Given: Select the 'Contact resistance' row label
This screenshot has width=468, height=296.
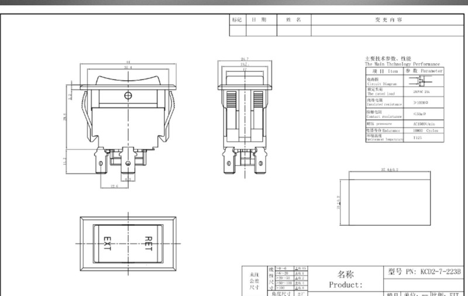Looking at the screenshot, I should [x=384, y=116].
